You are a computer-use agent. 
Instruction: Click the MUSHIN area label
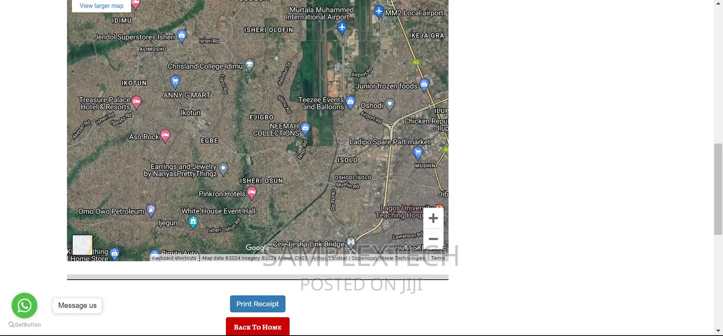click(425, 166)
